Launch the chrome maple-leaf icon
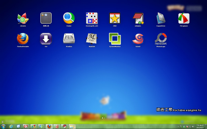207x129 pixels. [23, 18]
